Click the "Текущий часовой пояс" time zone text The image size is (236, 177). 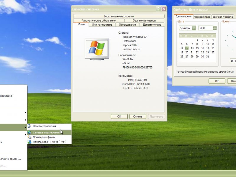(205, 72)
